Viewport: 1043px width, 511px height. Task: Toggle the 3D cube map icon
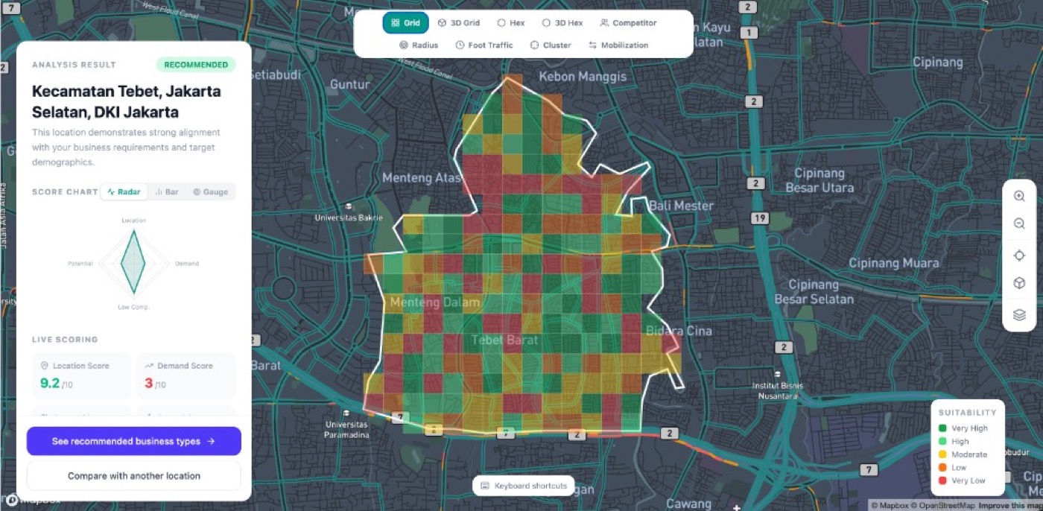click(x=1019, y=284)
